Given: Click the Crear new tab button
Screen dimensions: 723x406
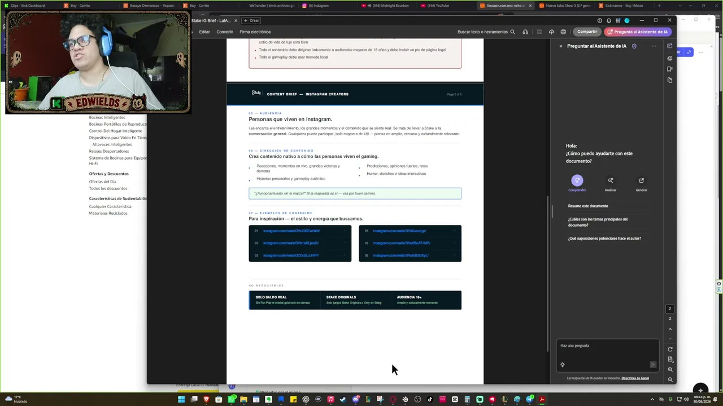Looking at the screenshot, I should pyautogui.click(x=251, y=21).
